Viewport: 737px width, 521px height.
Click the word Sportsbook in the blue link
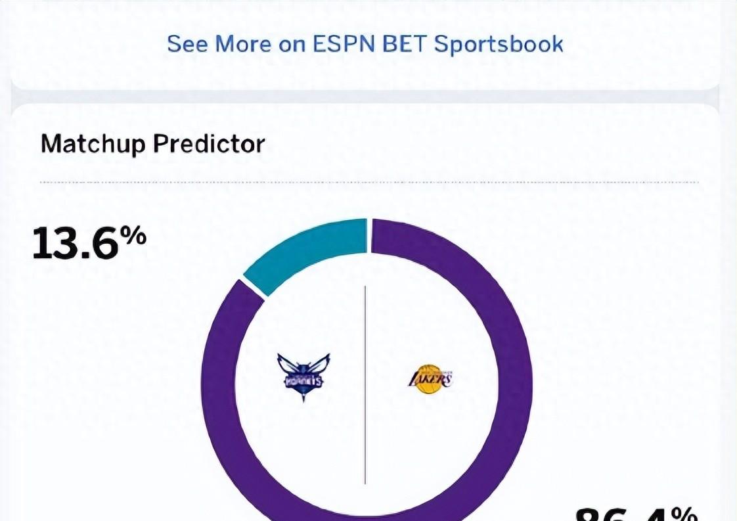(499, 44)
